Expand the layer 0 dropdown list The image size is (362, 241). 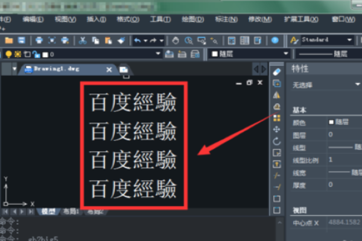(x=158, y=54)
